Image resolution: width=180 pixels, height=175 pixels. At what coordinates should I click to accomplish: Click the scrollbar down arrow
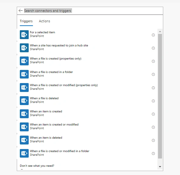pyautogui.click(x=160, y=166)
